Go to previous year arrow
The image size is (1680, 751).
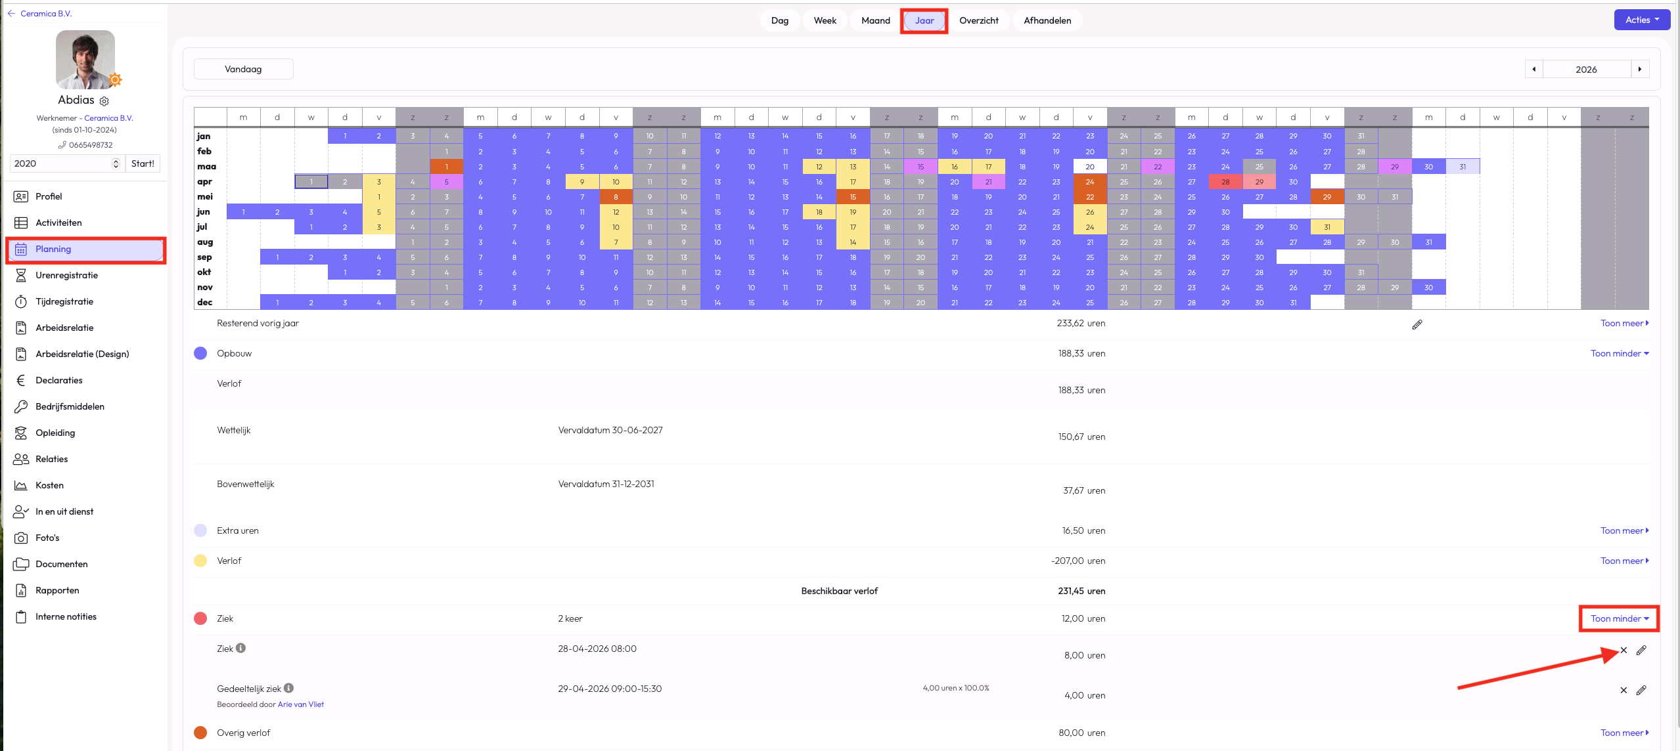pos(1533,69)
